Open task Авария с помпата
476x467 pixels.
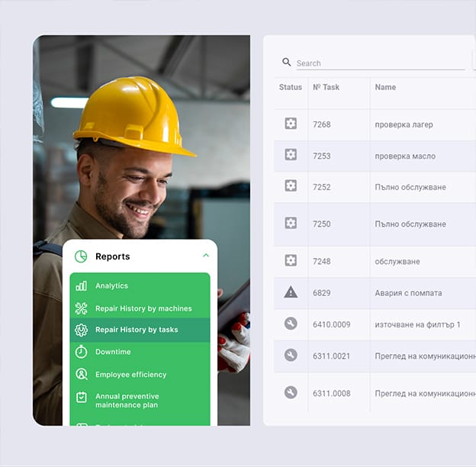point(408,293)
